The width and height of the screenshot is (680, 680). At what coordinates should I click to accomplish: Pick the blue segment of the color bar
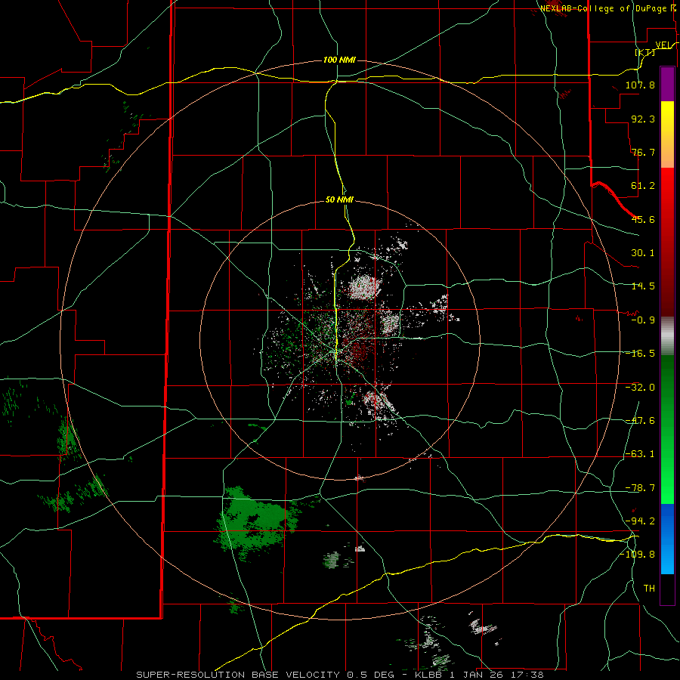[x=667, y=539]
